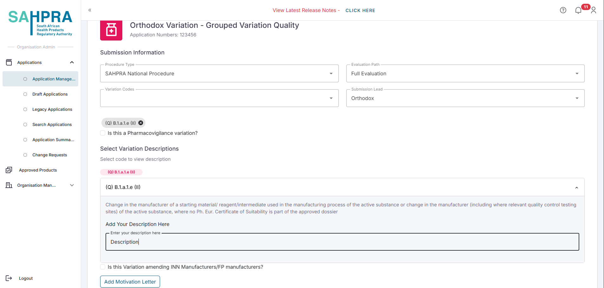
Task: Open the user profile icon
Action: click(x=594, y=10)
